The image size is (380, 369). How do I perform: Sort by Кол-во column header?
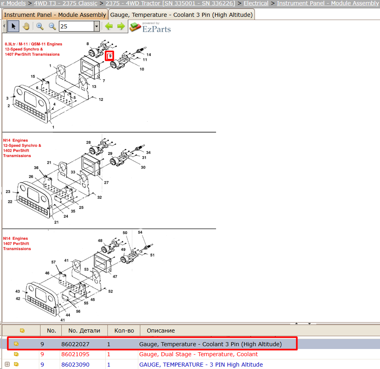tap(124, 331)
